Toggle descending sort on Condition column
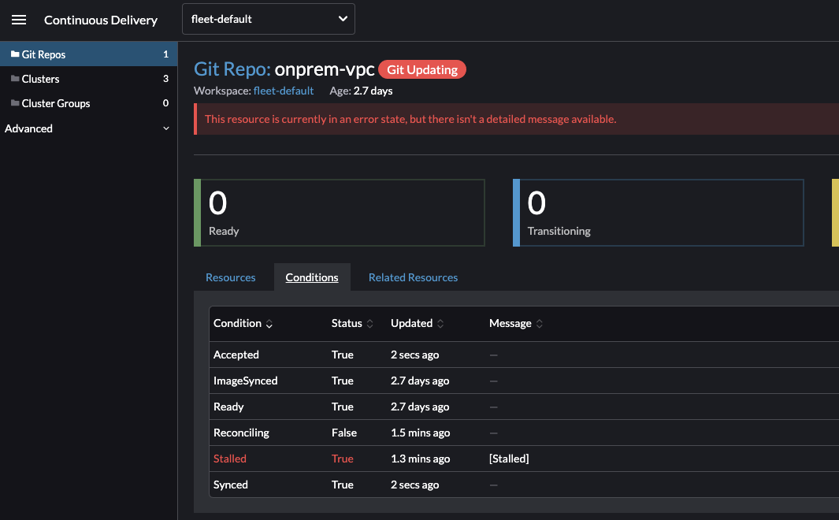The image size is (839, 520). (x=269, y=325)
